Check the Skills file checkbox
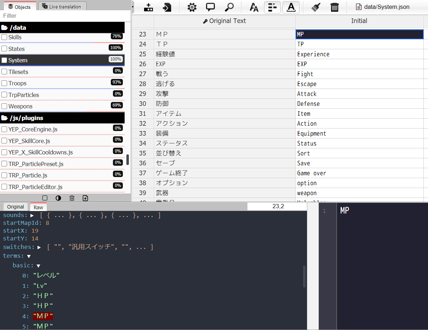 (4, 37)
